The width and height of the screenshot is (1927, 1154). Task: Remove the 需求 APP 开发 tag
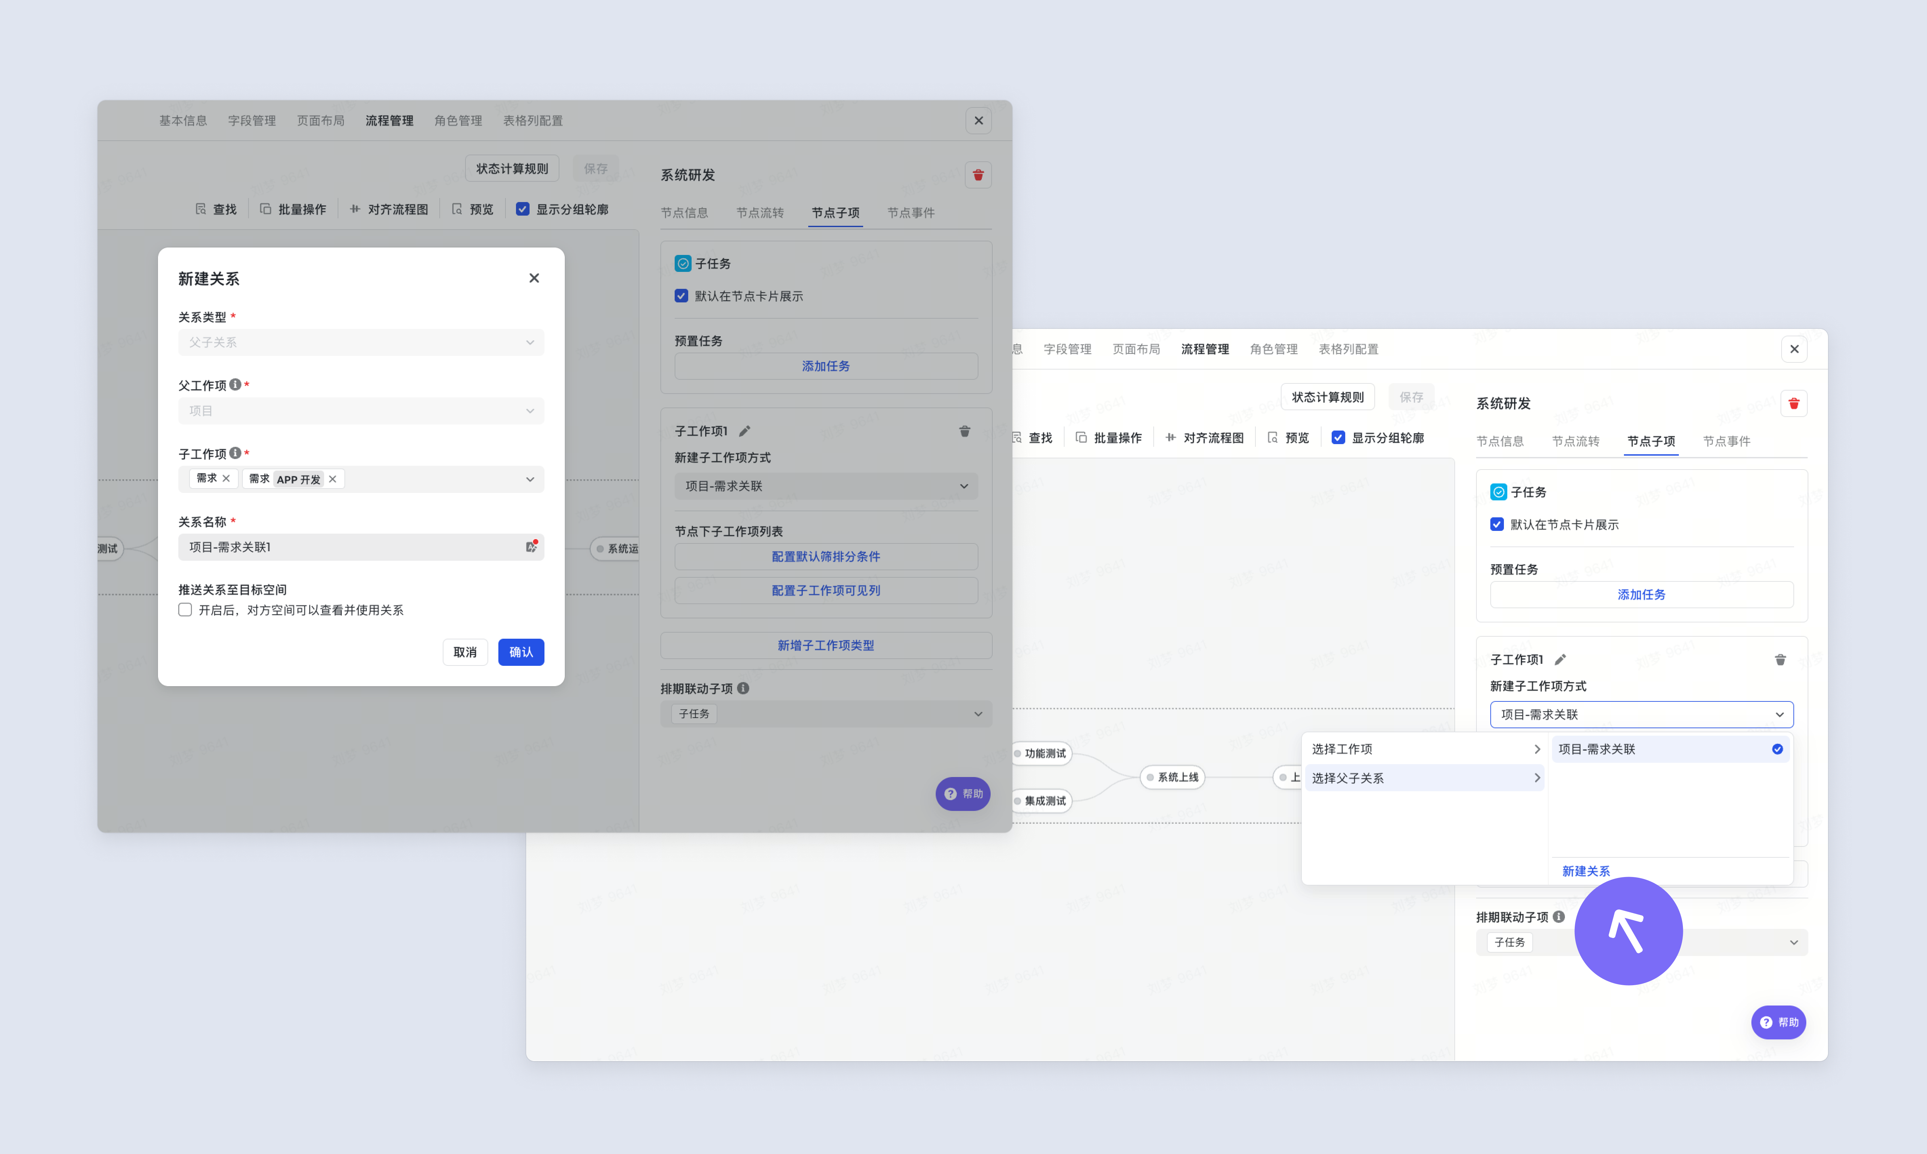pyautogui.click(x=333, y=479)
